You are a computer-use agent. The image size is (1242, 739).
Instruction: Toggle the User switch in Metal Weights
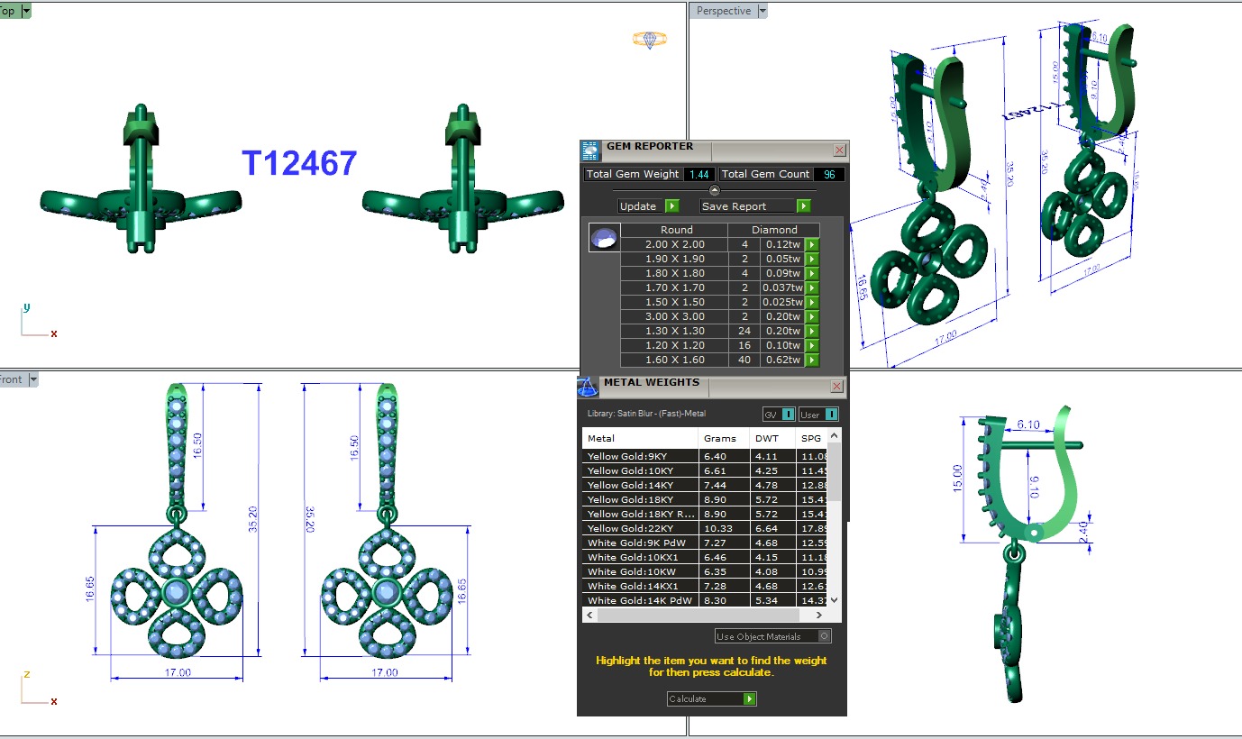818,415
